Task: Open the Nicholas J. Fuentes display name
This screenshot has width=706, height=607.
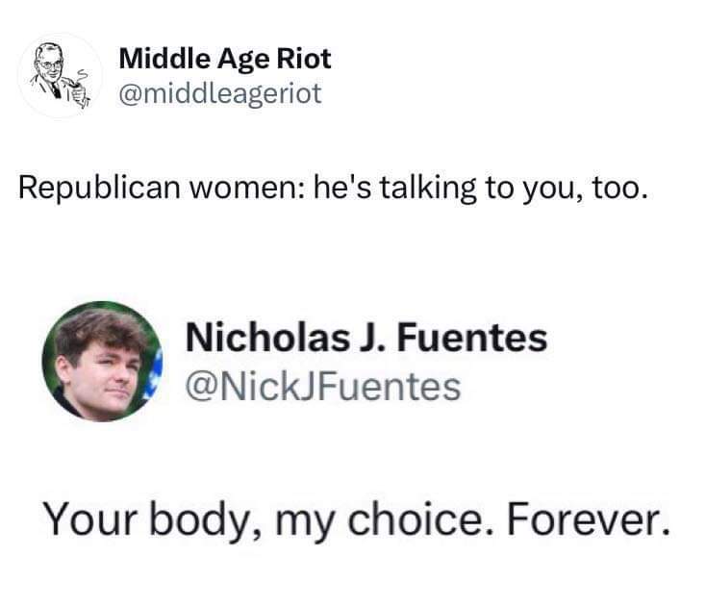Action: pos(366,338)
